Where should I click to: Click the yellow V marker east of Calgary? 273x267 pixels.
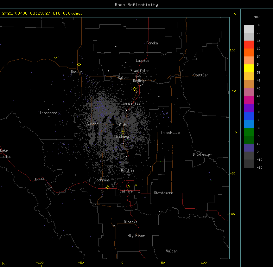click(136, 185)
